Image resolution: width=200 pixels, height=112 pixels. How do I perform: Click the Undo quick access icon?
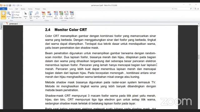pos(14,5)
